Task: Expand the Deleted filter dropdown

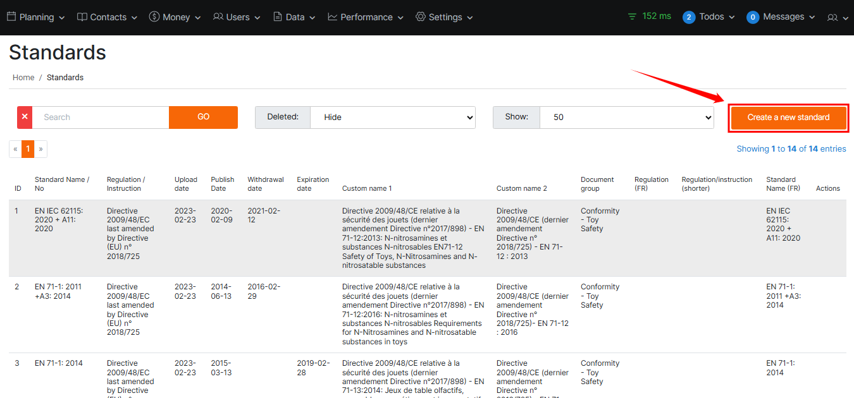Action: coord(392,118)
